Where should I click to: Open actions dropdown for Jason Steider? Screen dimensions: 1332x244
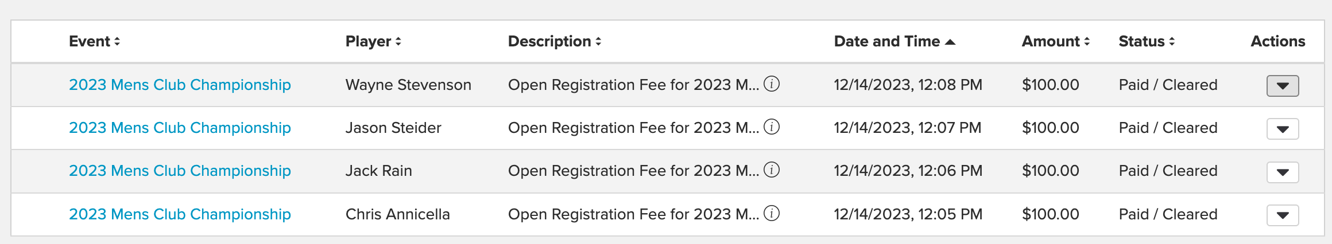tap(1283, 129)
